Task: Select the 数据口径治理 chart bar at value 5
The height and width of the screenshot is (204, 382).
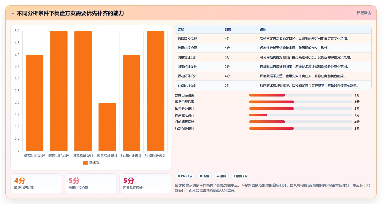Action: pyautogui.click(x=59, y=91)
